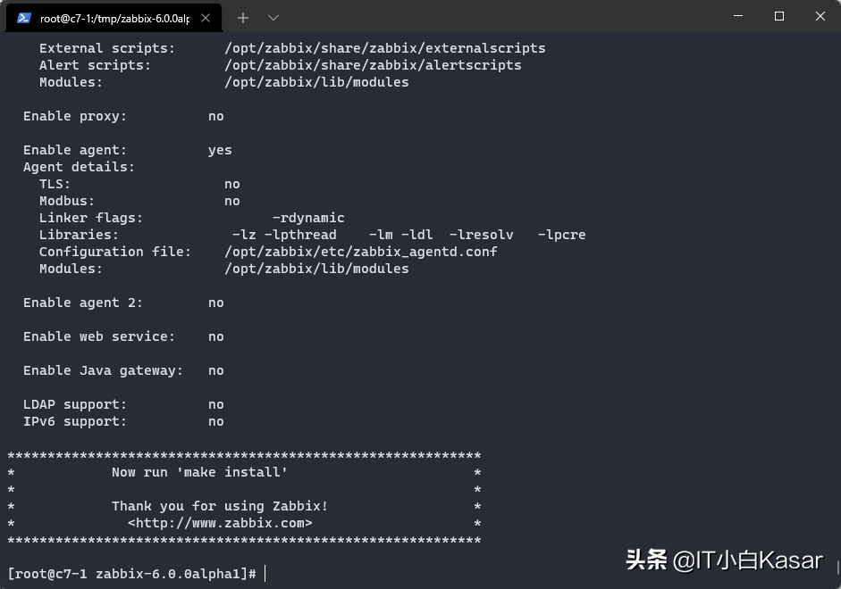Image resolution: width=841 pixels, height=589 pixels.
Task: Minimize the Windows Terminal window
Action: [x=737, y=17]
